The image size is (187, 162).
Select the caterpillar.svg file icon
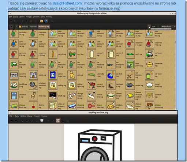click(91, 75)
